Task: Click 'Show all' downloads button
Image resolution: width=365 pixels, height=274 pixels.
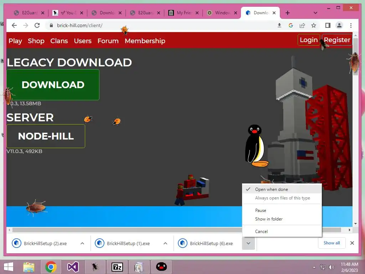Action: click(x=332, y=243)
